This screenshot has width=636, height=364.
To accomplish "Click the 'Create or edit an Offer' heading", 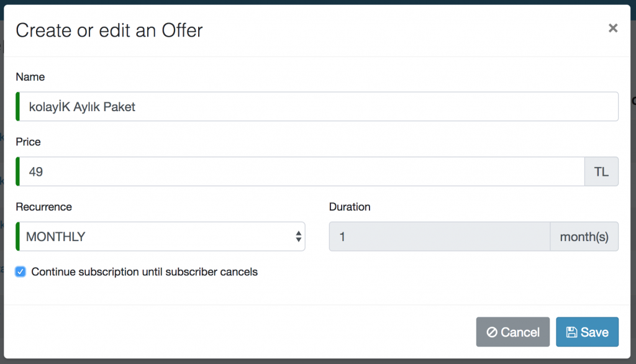I will click(x=109, y=30).
